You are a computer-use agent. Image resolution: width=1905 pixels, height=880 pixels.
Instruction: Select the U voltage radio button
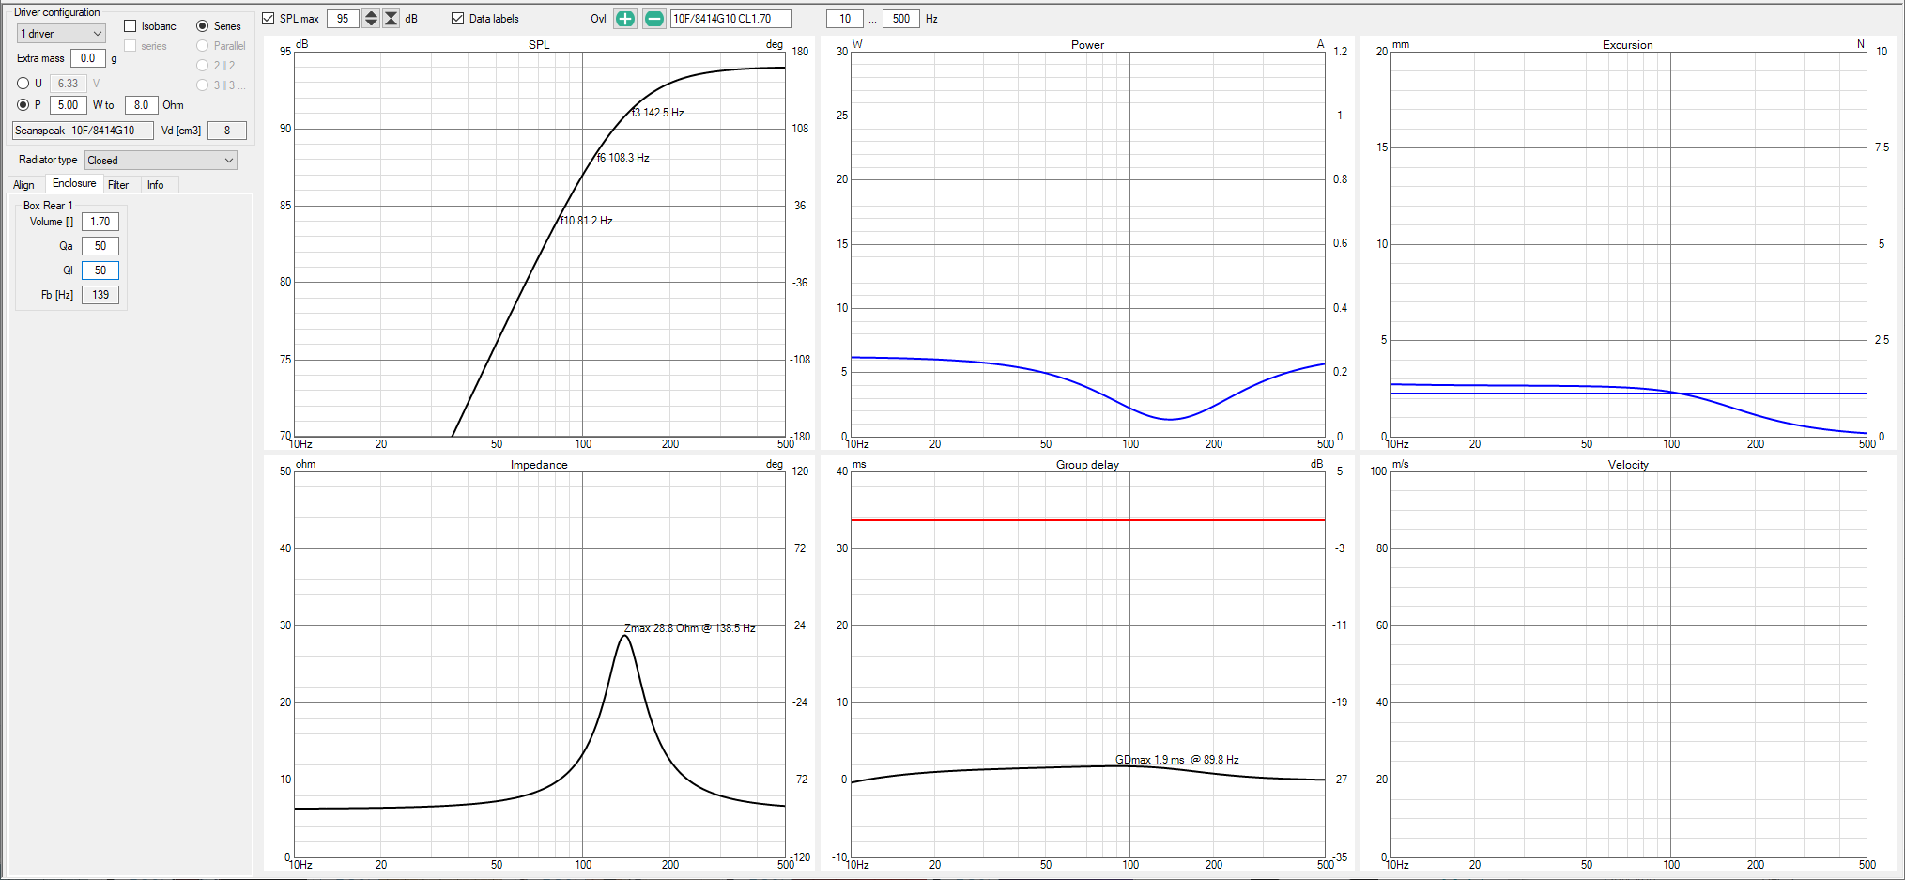pos(23,84)
